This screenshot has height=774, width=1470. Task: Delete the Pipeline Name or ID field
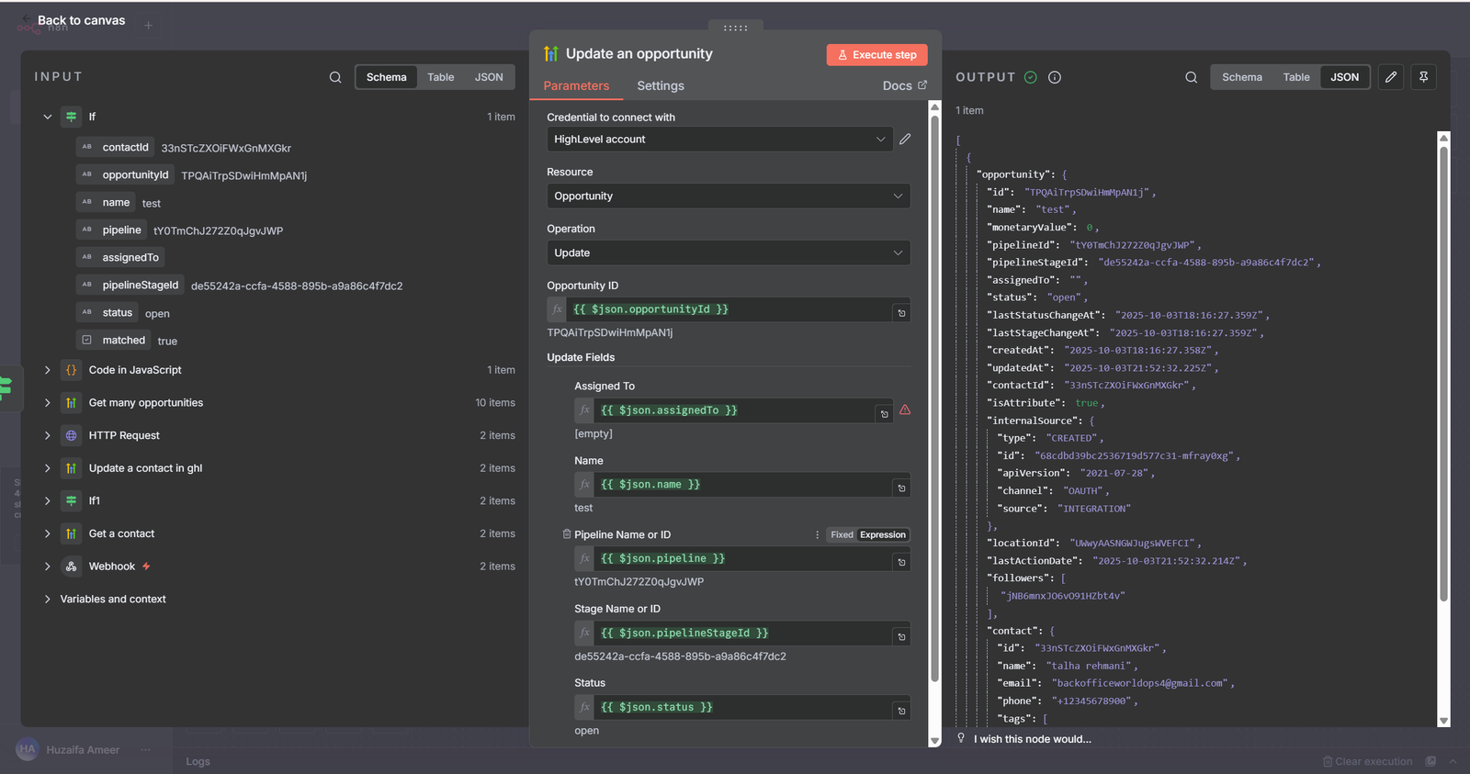pos(567,534)
